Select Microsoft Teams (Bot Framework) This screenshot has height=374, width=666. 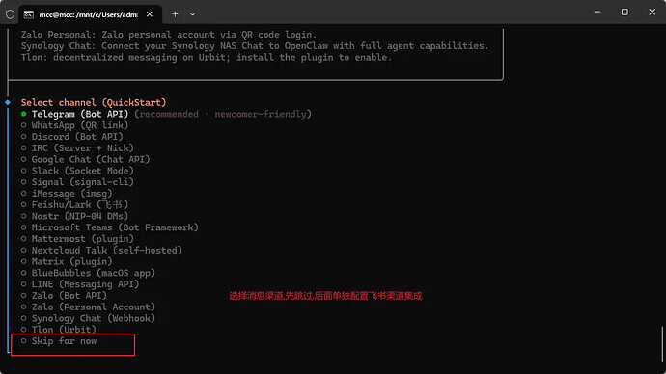(110, 227)
